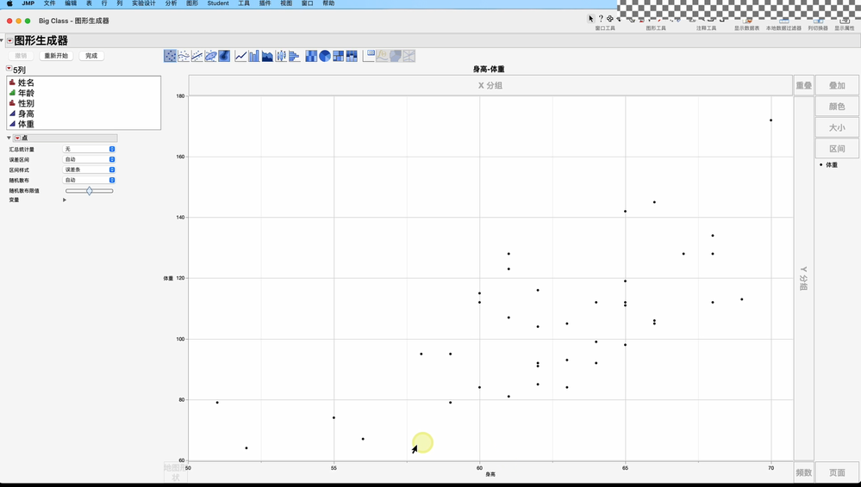
Task: Open the red triangle menu for 图形生成器
Action: 9,40
